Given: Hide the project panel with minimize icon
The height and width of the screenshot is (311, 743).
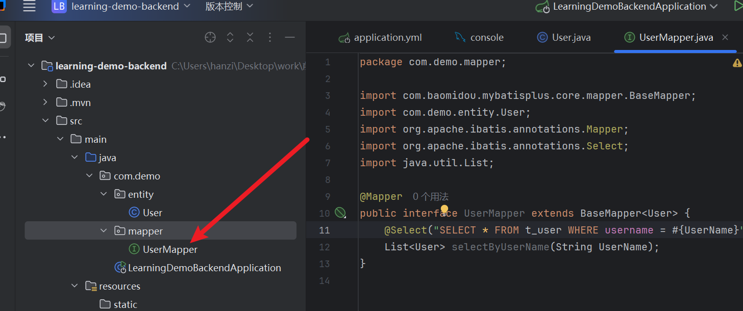Looking at the screenshot, I should pos(290,37).
